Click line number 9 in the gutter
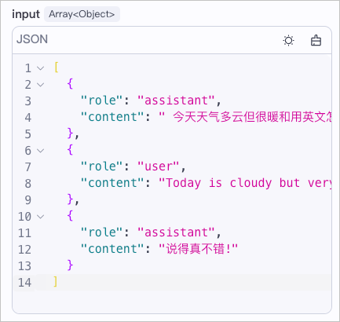This screenshot has width=340, height=322. pyautogui.click(x=28, y=200)
